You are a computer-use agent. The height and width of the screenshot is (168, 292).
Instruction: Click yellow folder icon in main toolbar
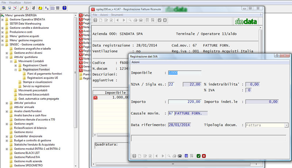[x=40, y=8]
